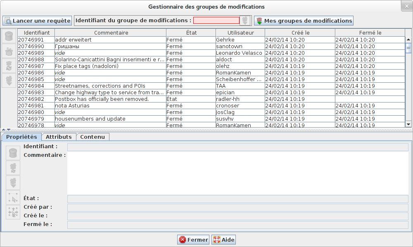The width and height of the screenshot is (413, 247).
Task: Click the trash icon in the Propriétés panel
Action: pos(13,153)
